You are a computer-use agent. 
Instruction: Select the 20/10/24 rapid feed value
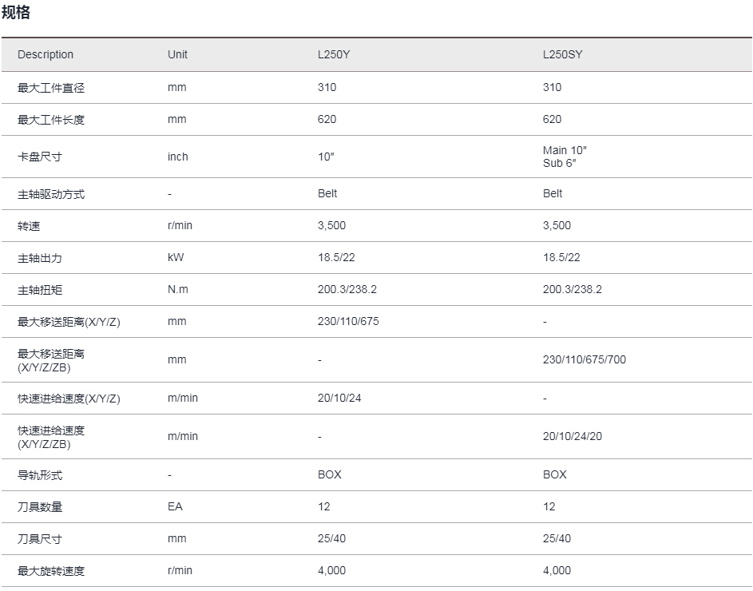[x=339, y=398]
